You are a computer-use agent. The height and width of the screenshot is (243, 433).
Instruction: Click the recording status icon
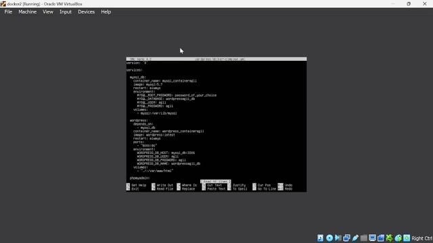tap(381, 238)
